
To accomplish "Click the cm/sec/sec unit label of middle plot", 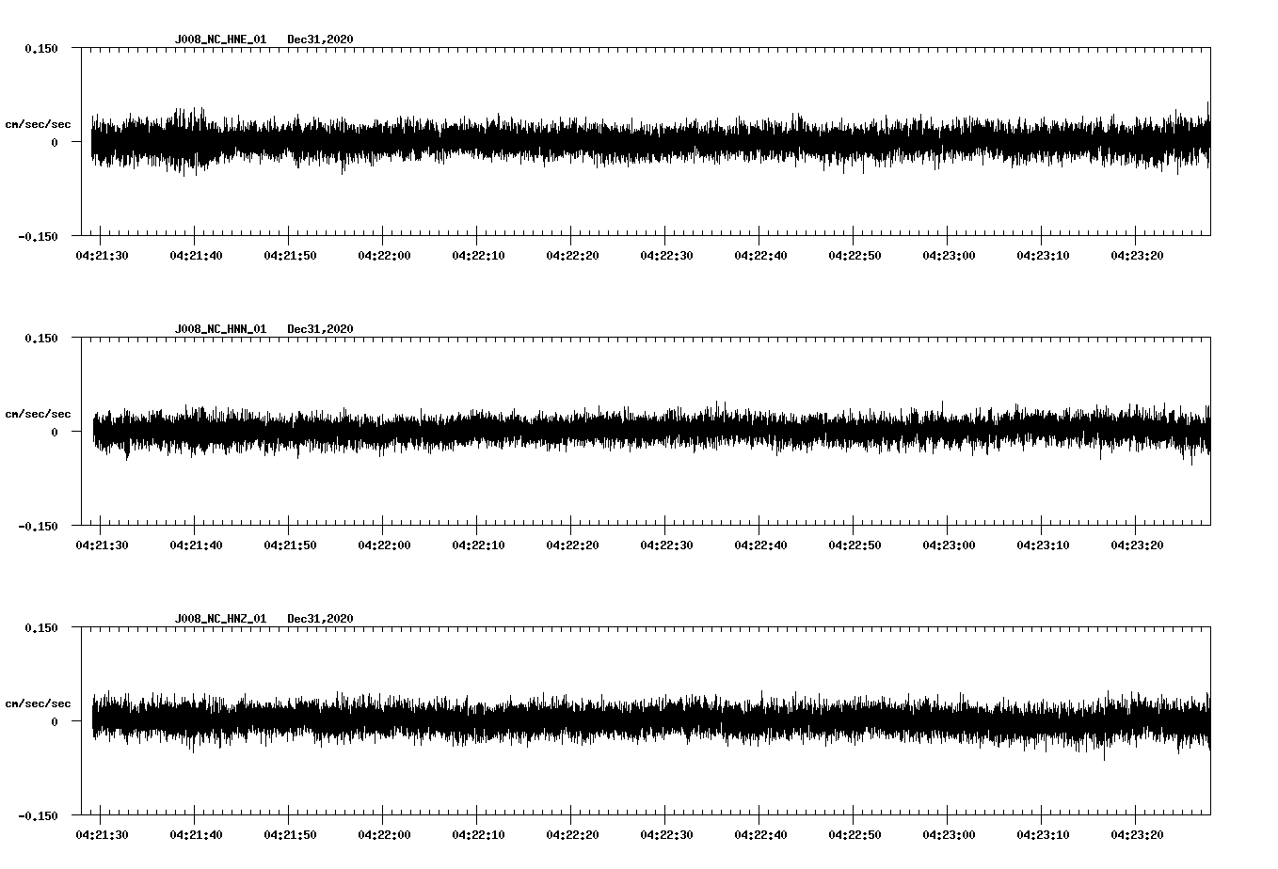I will point(39,413).
